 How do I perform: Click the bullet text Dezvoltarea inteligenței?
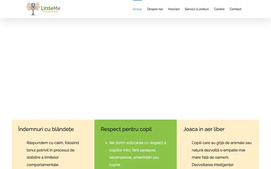[212, 165]
